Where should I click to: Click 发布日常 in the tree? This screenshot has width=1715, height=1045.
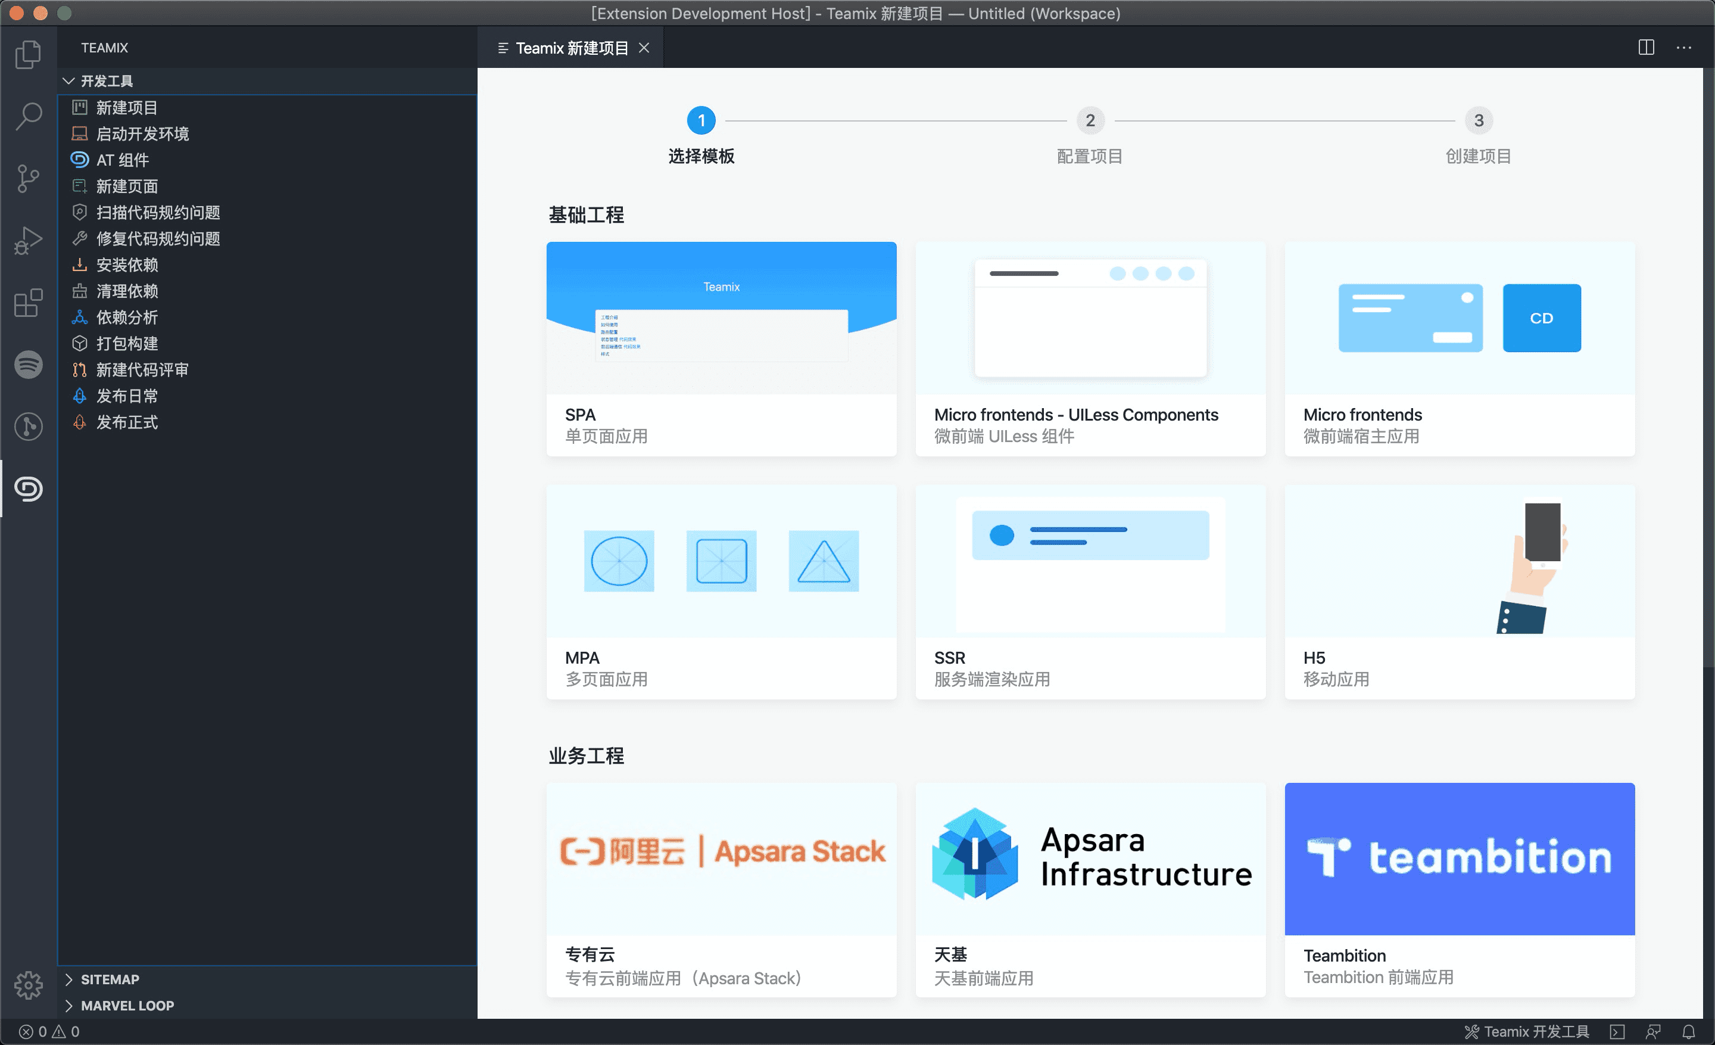point(127,396)
